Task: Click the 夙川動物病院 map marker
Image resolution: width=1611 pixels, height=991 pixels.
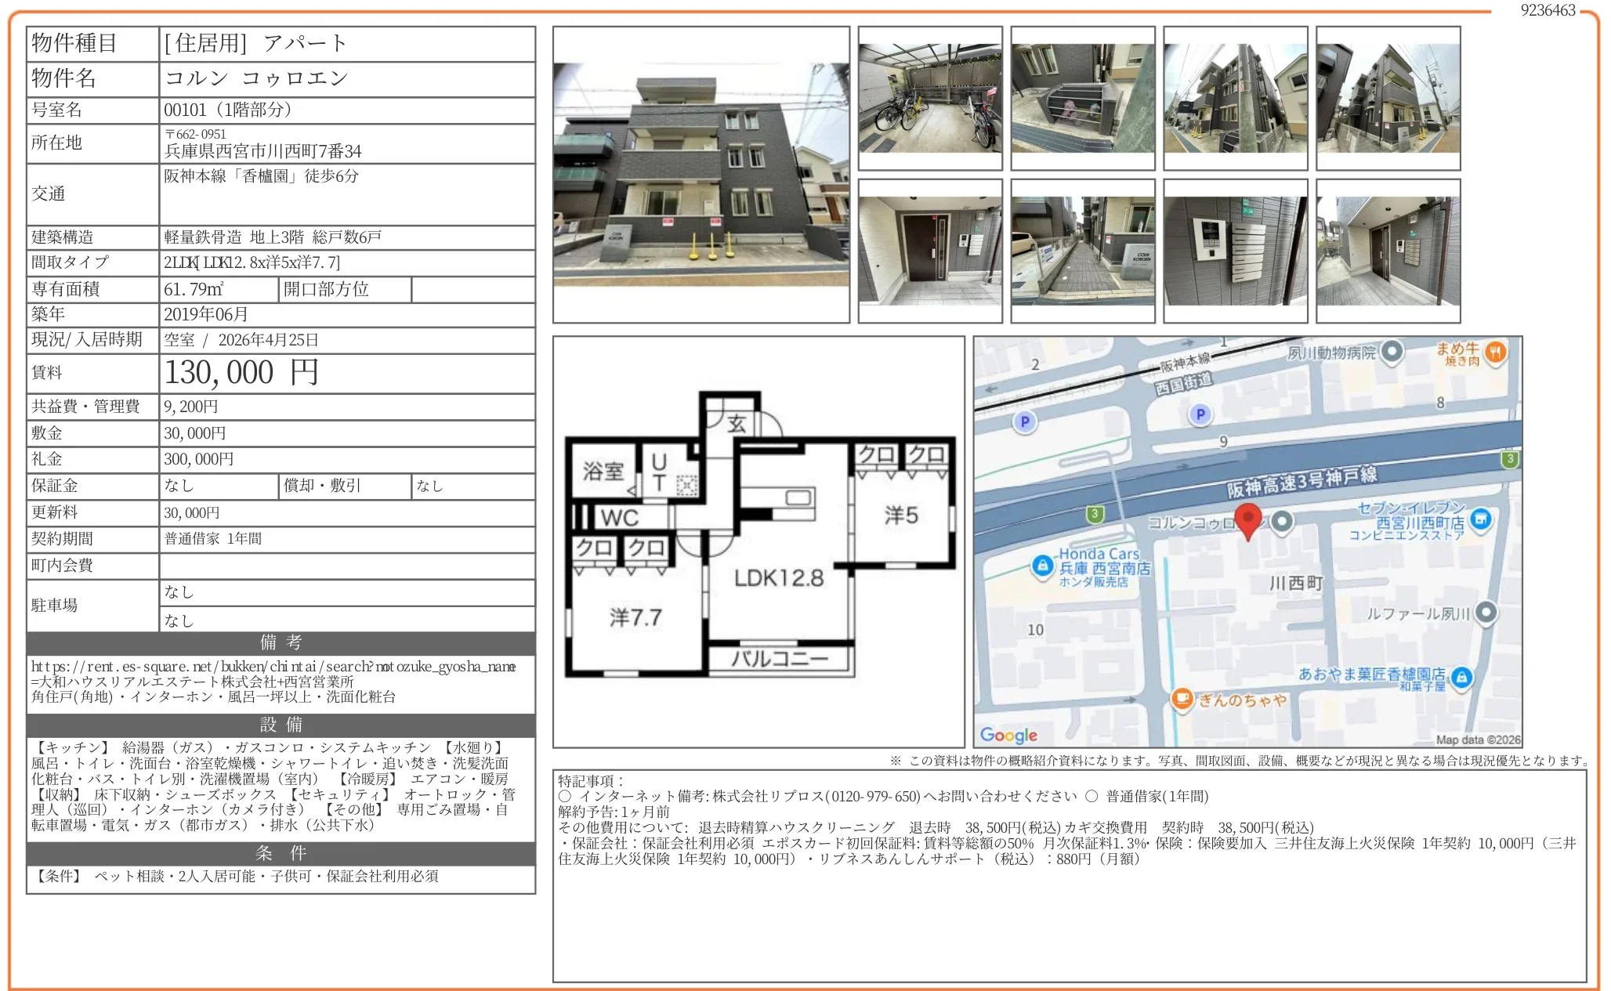Action: pyautogui.click(x=1392, y=352)
